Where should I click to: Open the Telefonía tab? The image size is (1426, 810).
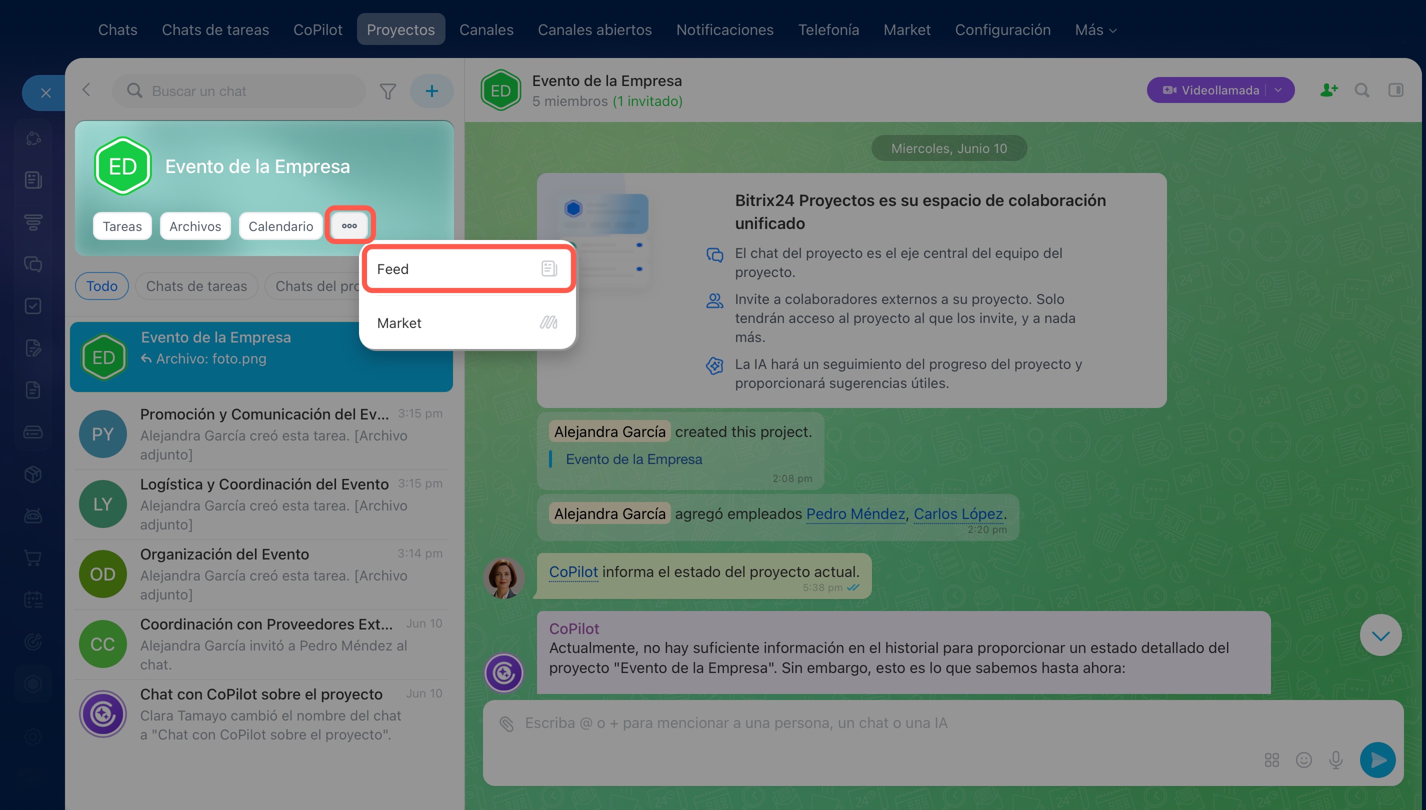point(828,29)
